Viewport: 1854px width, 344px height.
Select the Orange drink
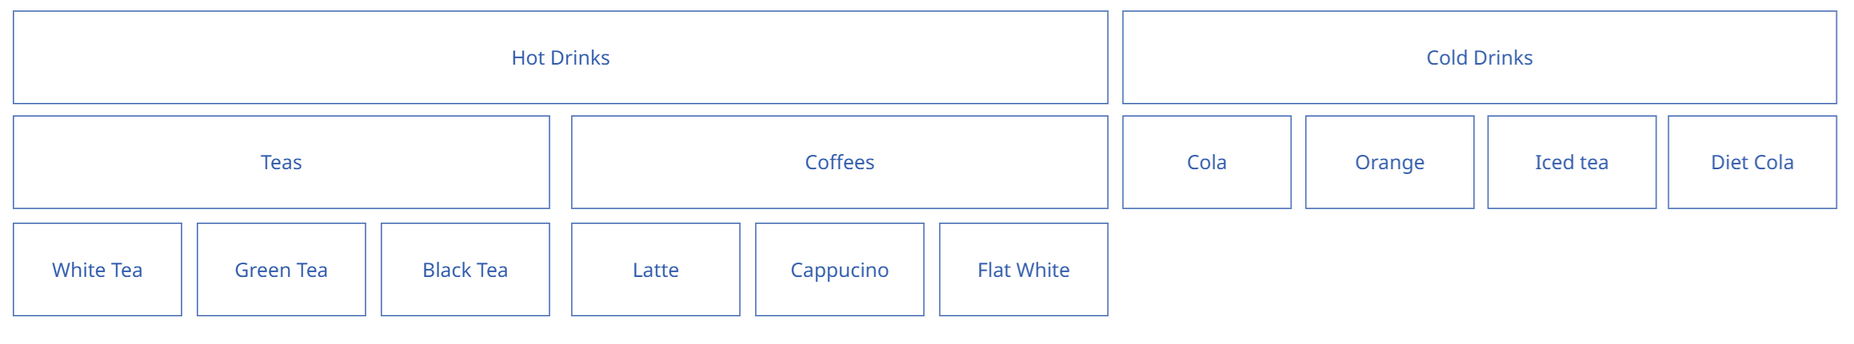tap(1389, 162)
